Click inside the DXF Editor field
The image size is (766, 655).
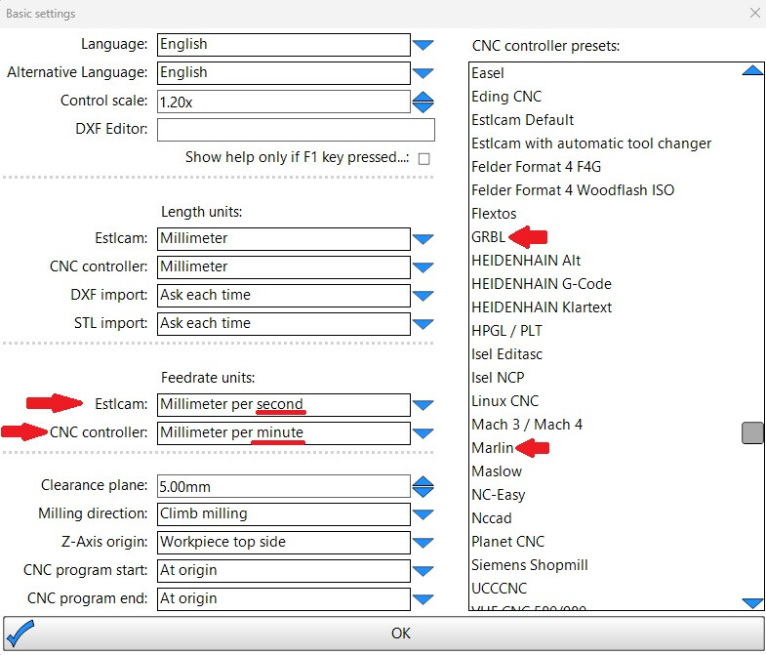coord(295,130)
